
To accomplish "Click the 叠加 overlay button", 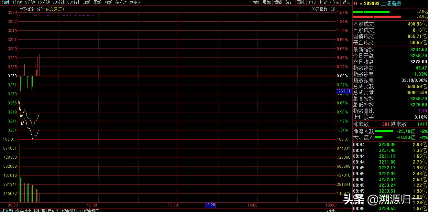I will pyautogui.click(x=267, y=2).
